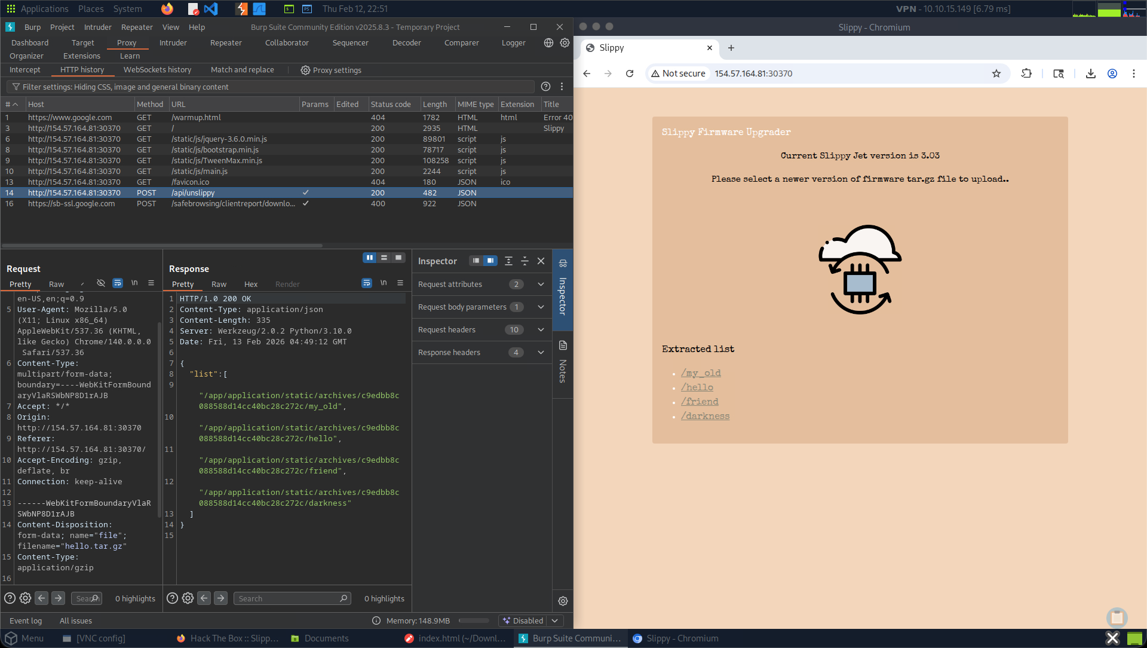Switch to WebSockets history tab
Screen dimensions: 1147x648
157,70
